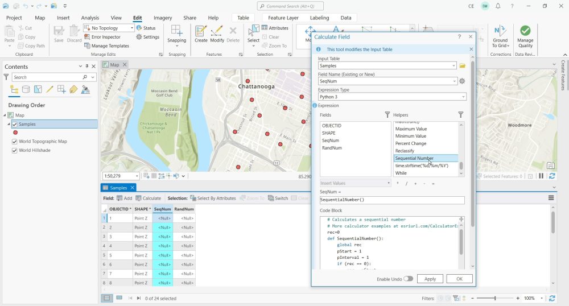Open Manage Templates
The height and width of the screenshot is (306, 569).
tap(107, 46)
